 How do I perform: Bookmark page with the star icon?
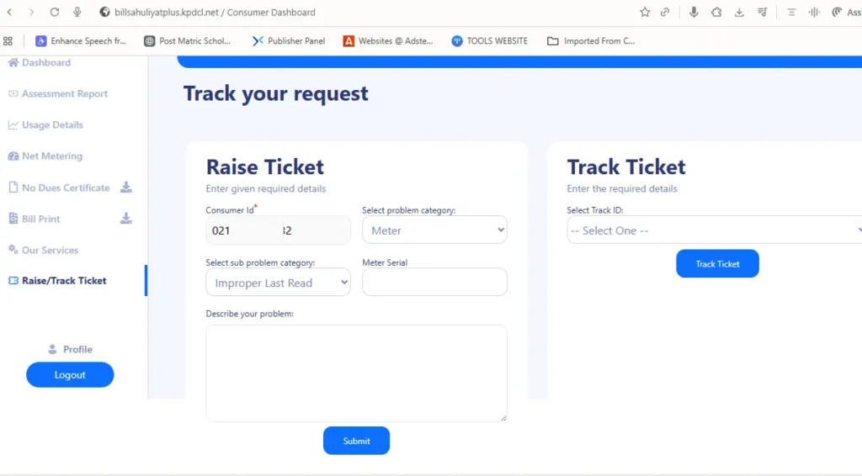645,12
